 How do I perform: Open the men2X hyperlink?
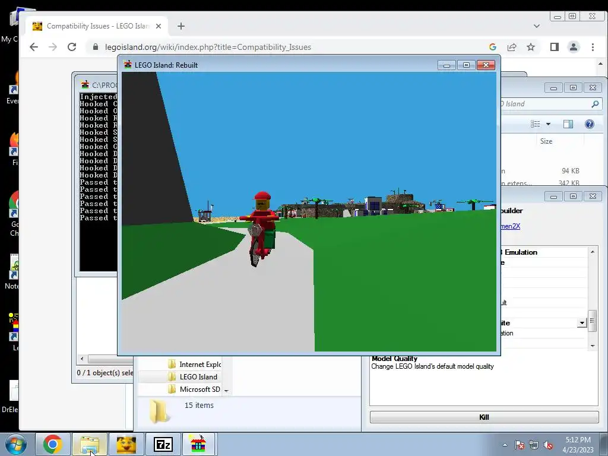click(510, 226)
